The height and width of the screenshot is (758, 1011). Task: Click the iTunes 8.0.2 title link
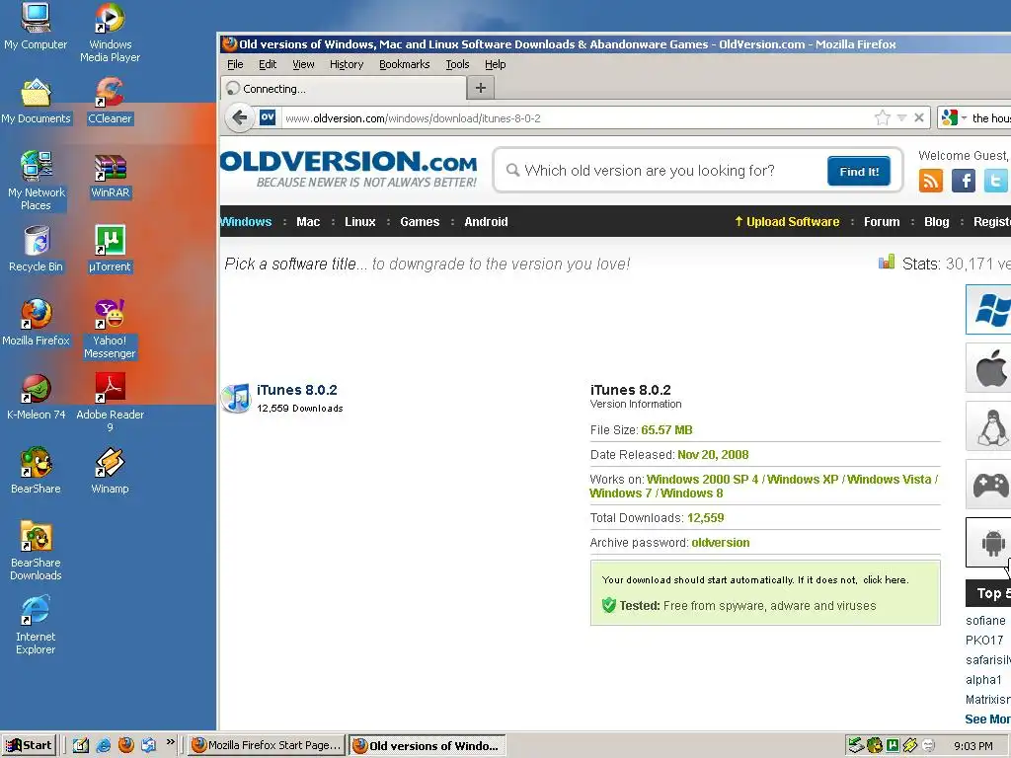coord(296,390)
